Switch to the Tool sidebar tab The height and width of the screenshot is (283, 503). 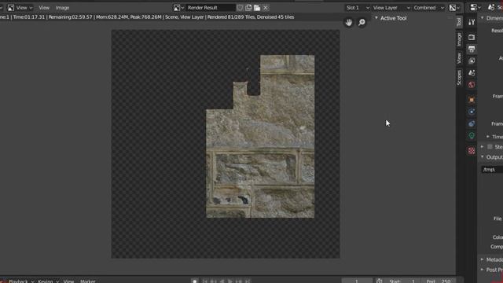tap(459, 22)
